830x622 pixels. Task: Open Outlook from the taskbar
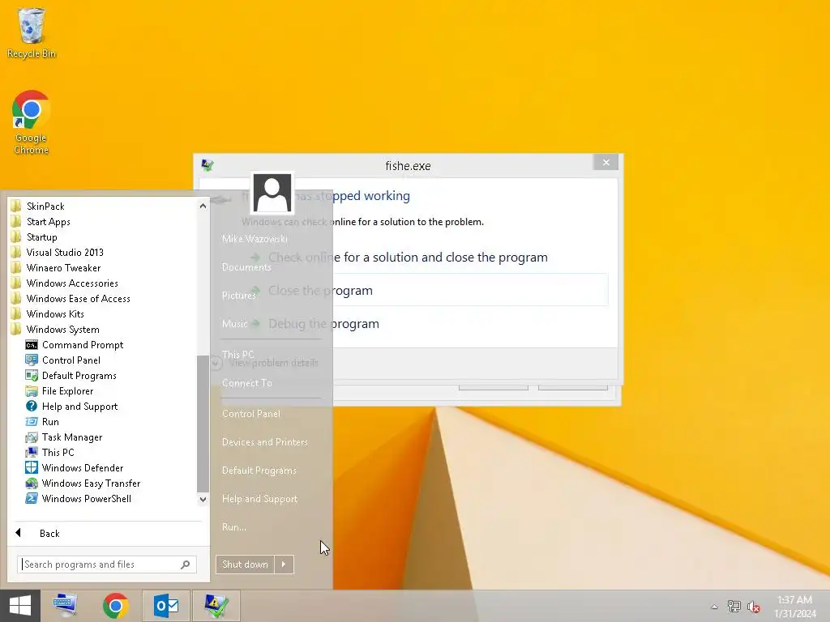[166, 606]
